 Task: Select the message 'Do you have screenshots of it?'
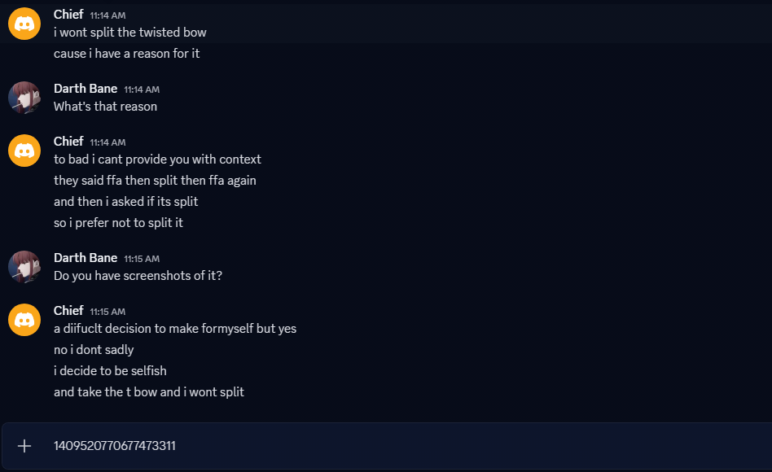(138, 276)
